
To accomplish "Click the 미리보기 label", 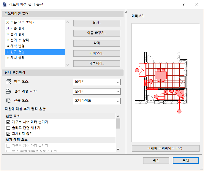I will [138, 16].
